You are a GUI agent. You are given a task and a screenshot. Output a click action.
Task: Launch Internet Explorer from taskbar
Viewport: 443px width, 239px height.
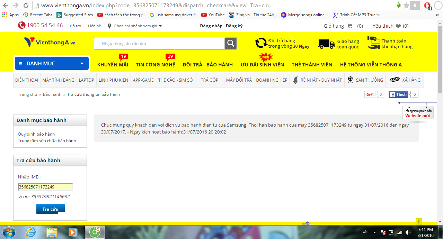31,232
